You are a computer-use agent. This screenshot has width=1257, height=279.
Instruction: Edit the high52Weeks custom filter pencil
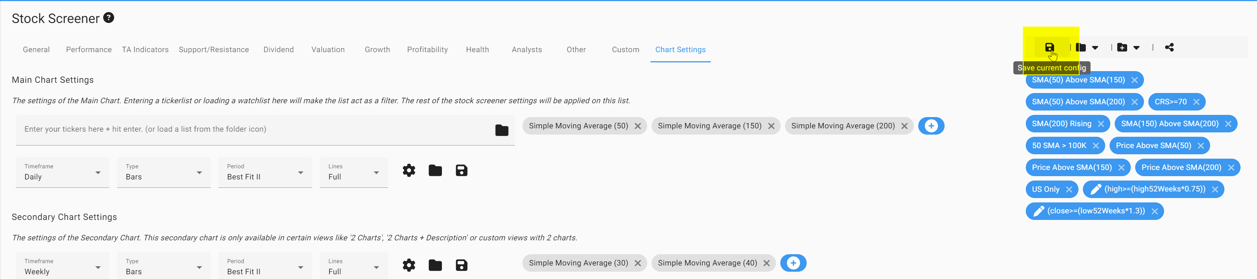pyautogui.click(x=1095, y=189)
